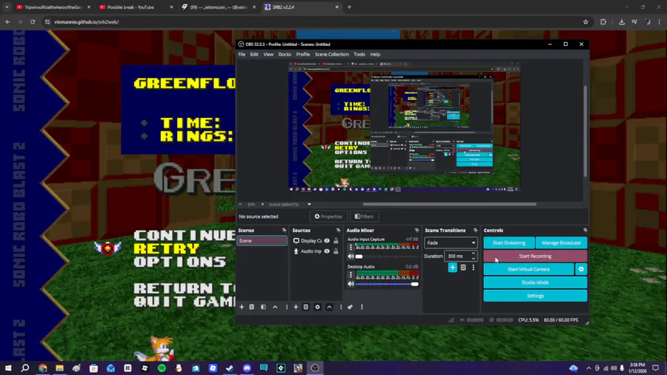Hide Audio Input source via eye icon

tap(327, 251)
